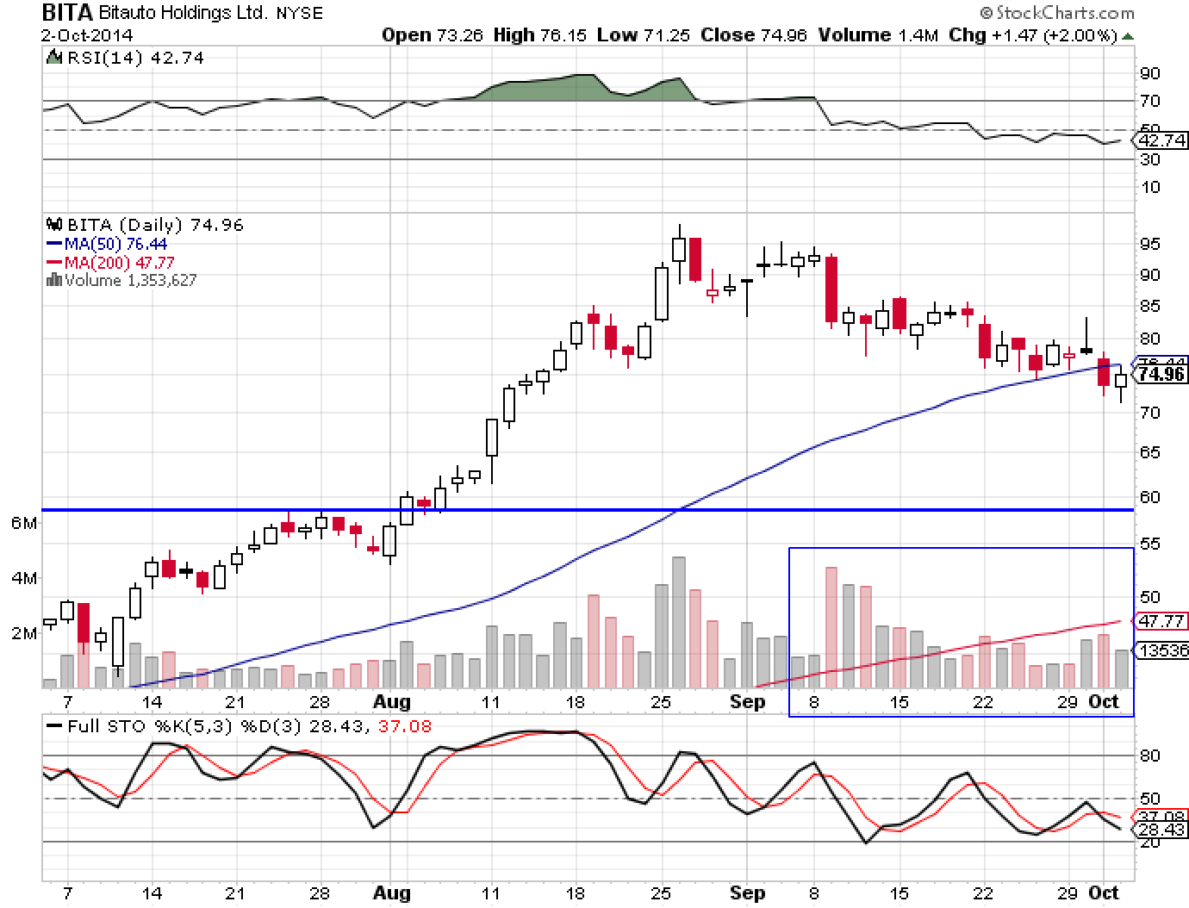Click the red 47.77 axis marker
This screenshot has width=1189, height=908.
point(1162,621)
